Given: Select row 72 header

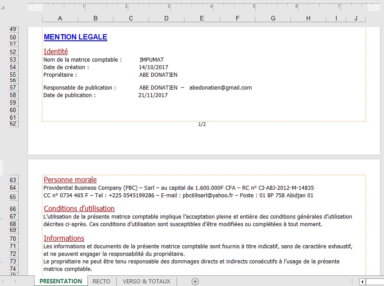Looking at the screenshot, I should [x=13, y=254].
